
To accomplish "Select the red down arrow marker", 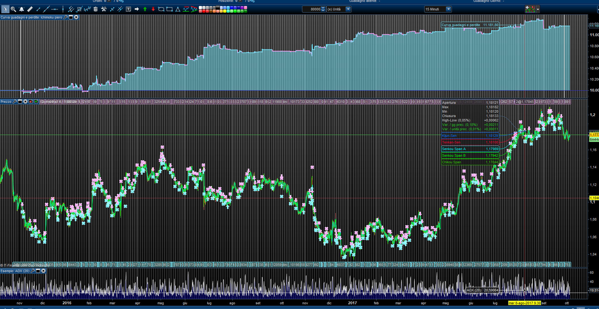I will [x=153, y=9].
